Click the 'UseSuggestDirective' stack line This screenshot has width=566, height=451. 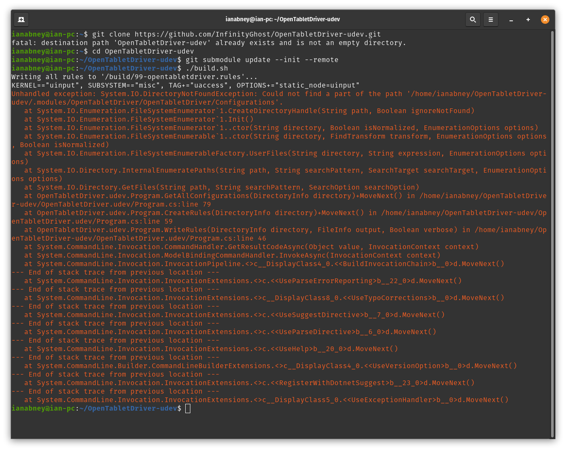(235, 315)
